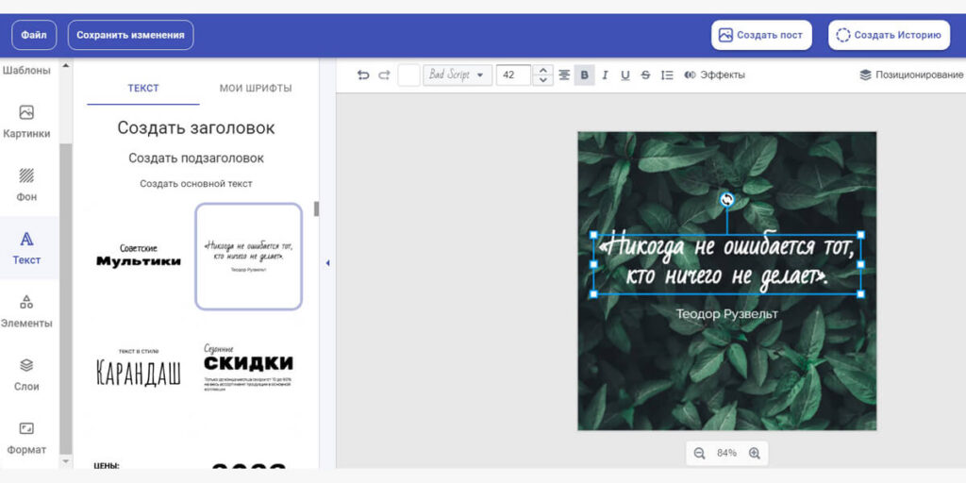966x483 pixels.
Task: Click the undo arrow icon
Action: [x=363, y=75]
